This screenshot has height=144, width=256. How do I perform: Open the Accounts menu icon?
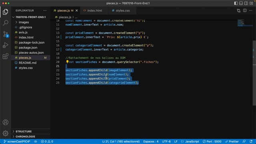[5, 122]
